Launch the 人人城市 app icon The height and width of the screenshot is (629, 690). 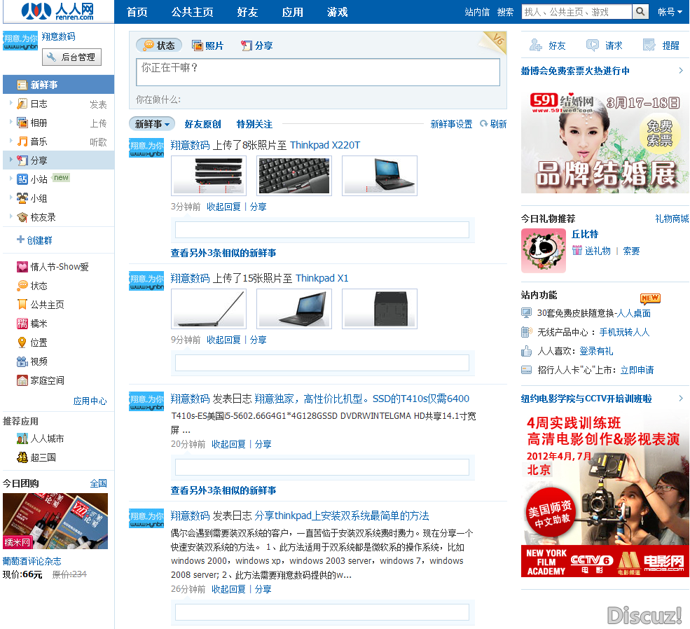(x=22, y=438)
